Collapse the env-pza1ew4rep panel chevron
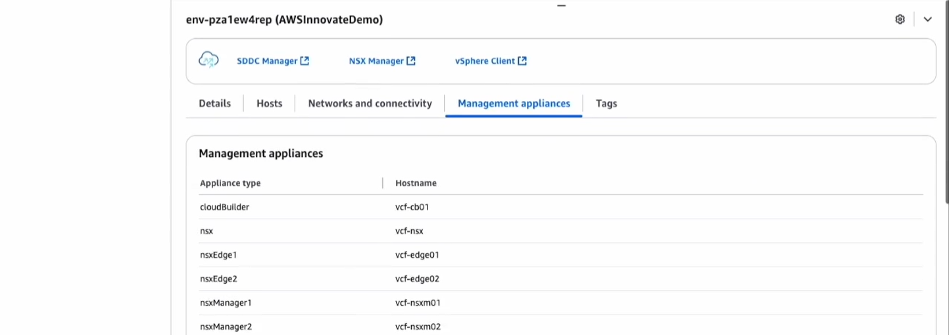This screenshot has width=949, height=335. tap(927, 19)
